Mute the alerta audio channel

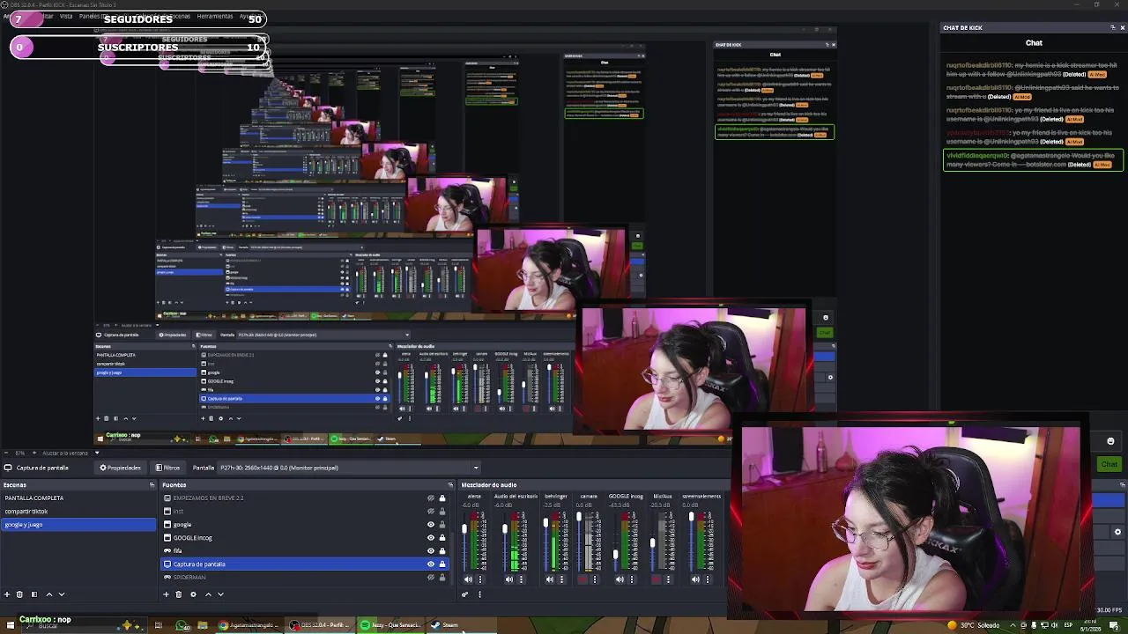pyautogui.click(x=468, y=579)
